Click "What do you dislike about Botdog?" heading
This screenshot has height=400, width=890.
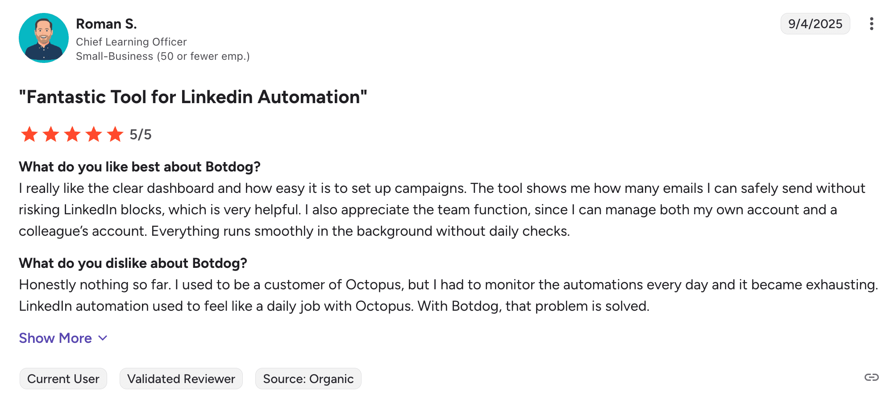(133, 263)
